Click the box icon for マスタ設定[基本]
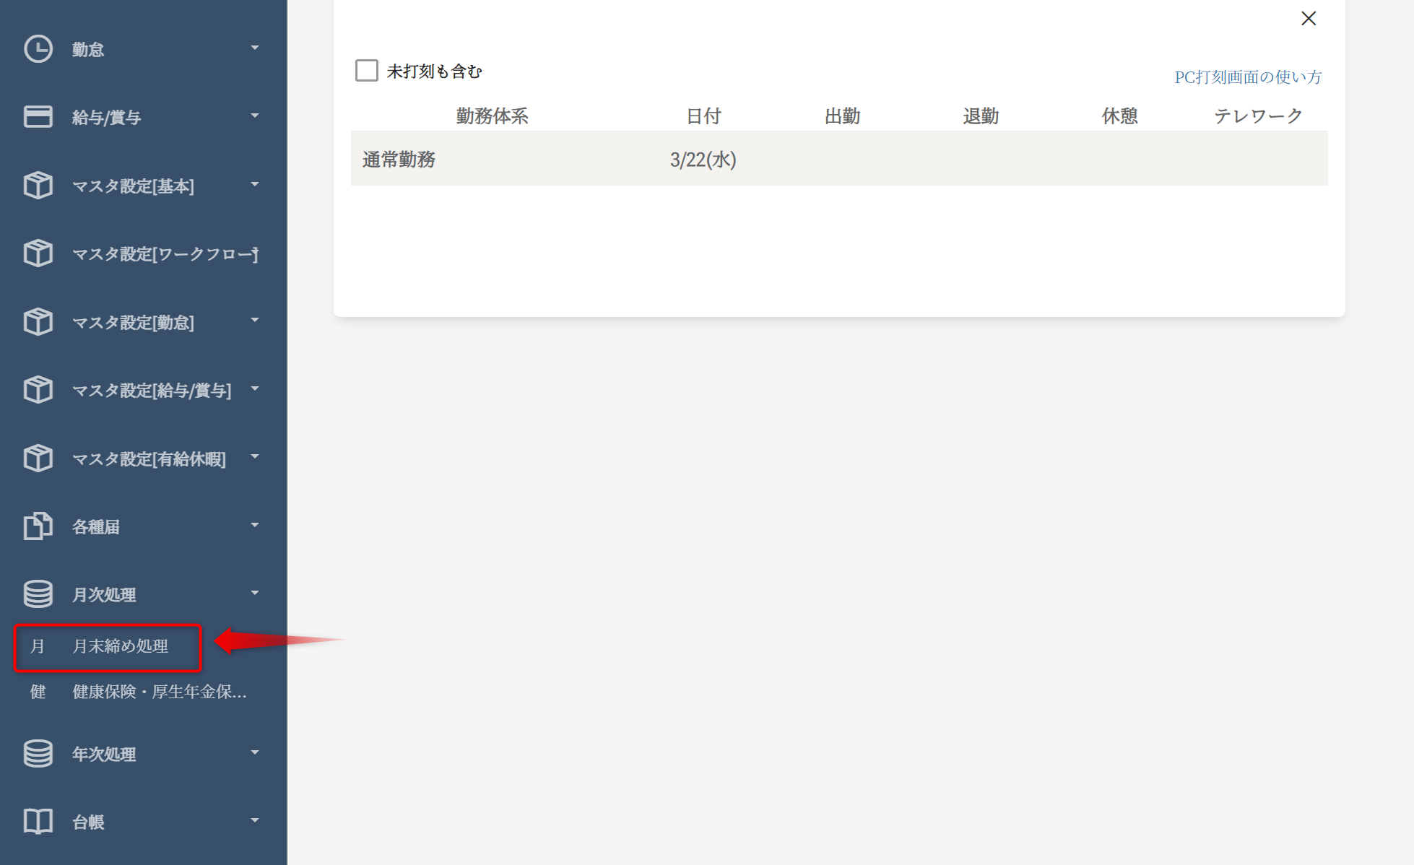 [x=38, y=186]
